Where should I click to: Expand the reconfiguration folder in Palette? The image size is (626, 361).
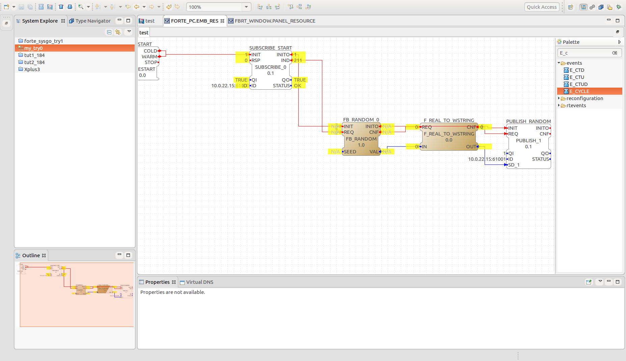(x=559, y=98)
